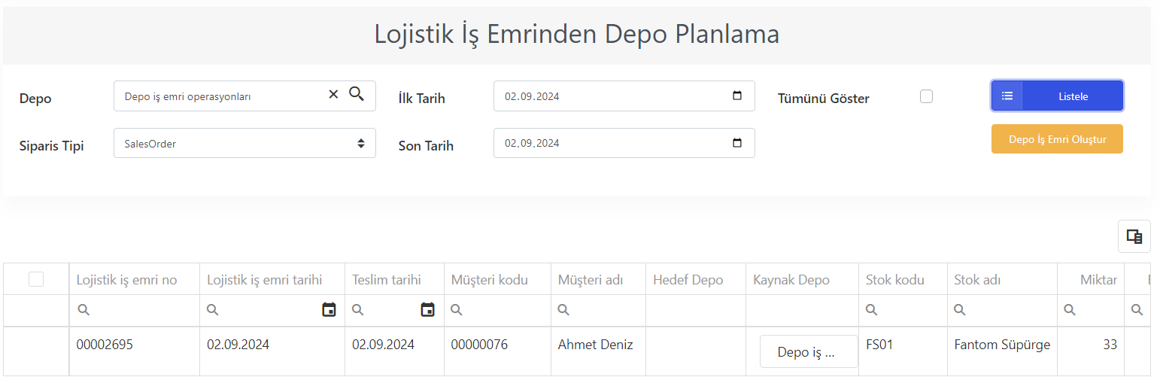Open Depo iş … dropdown in Kaynak Depo cell
The height and width of the screenshot is (383, 1160).
(x=809, y=351)
